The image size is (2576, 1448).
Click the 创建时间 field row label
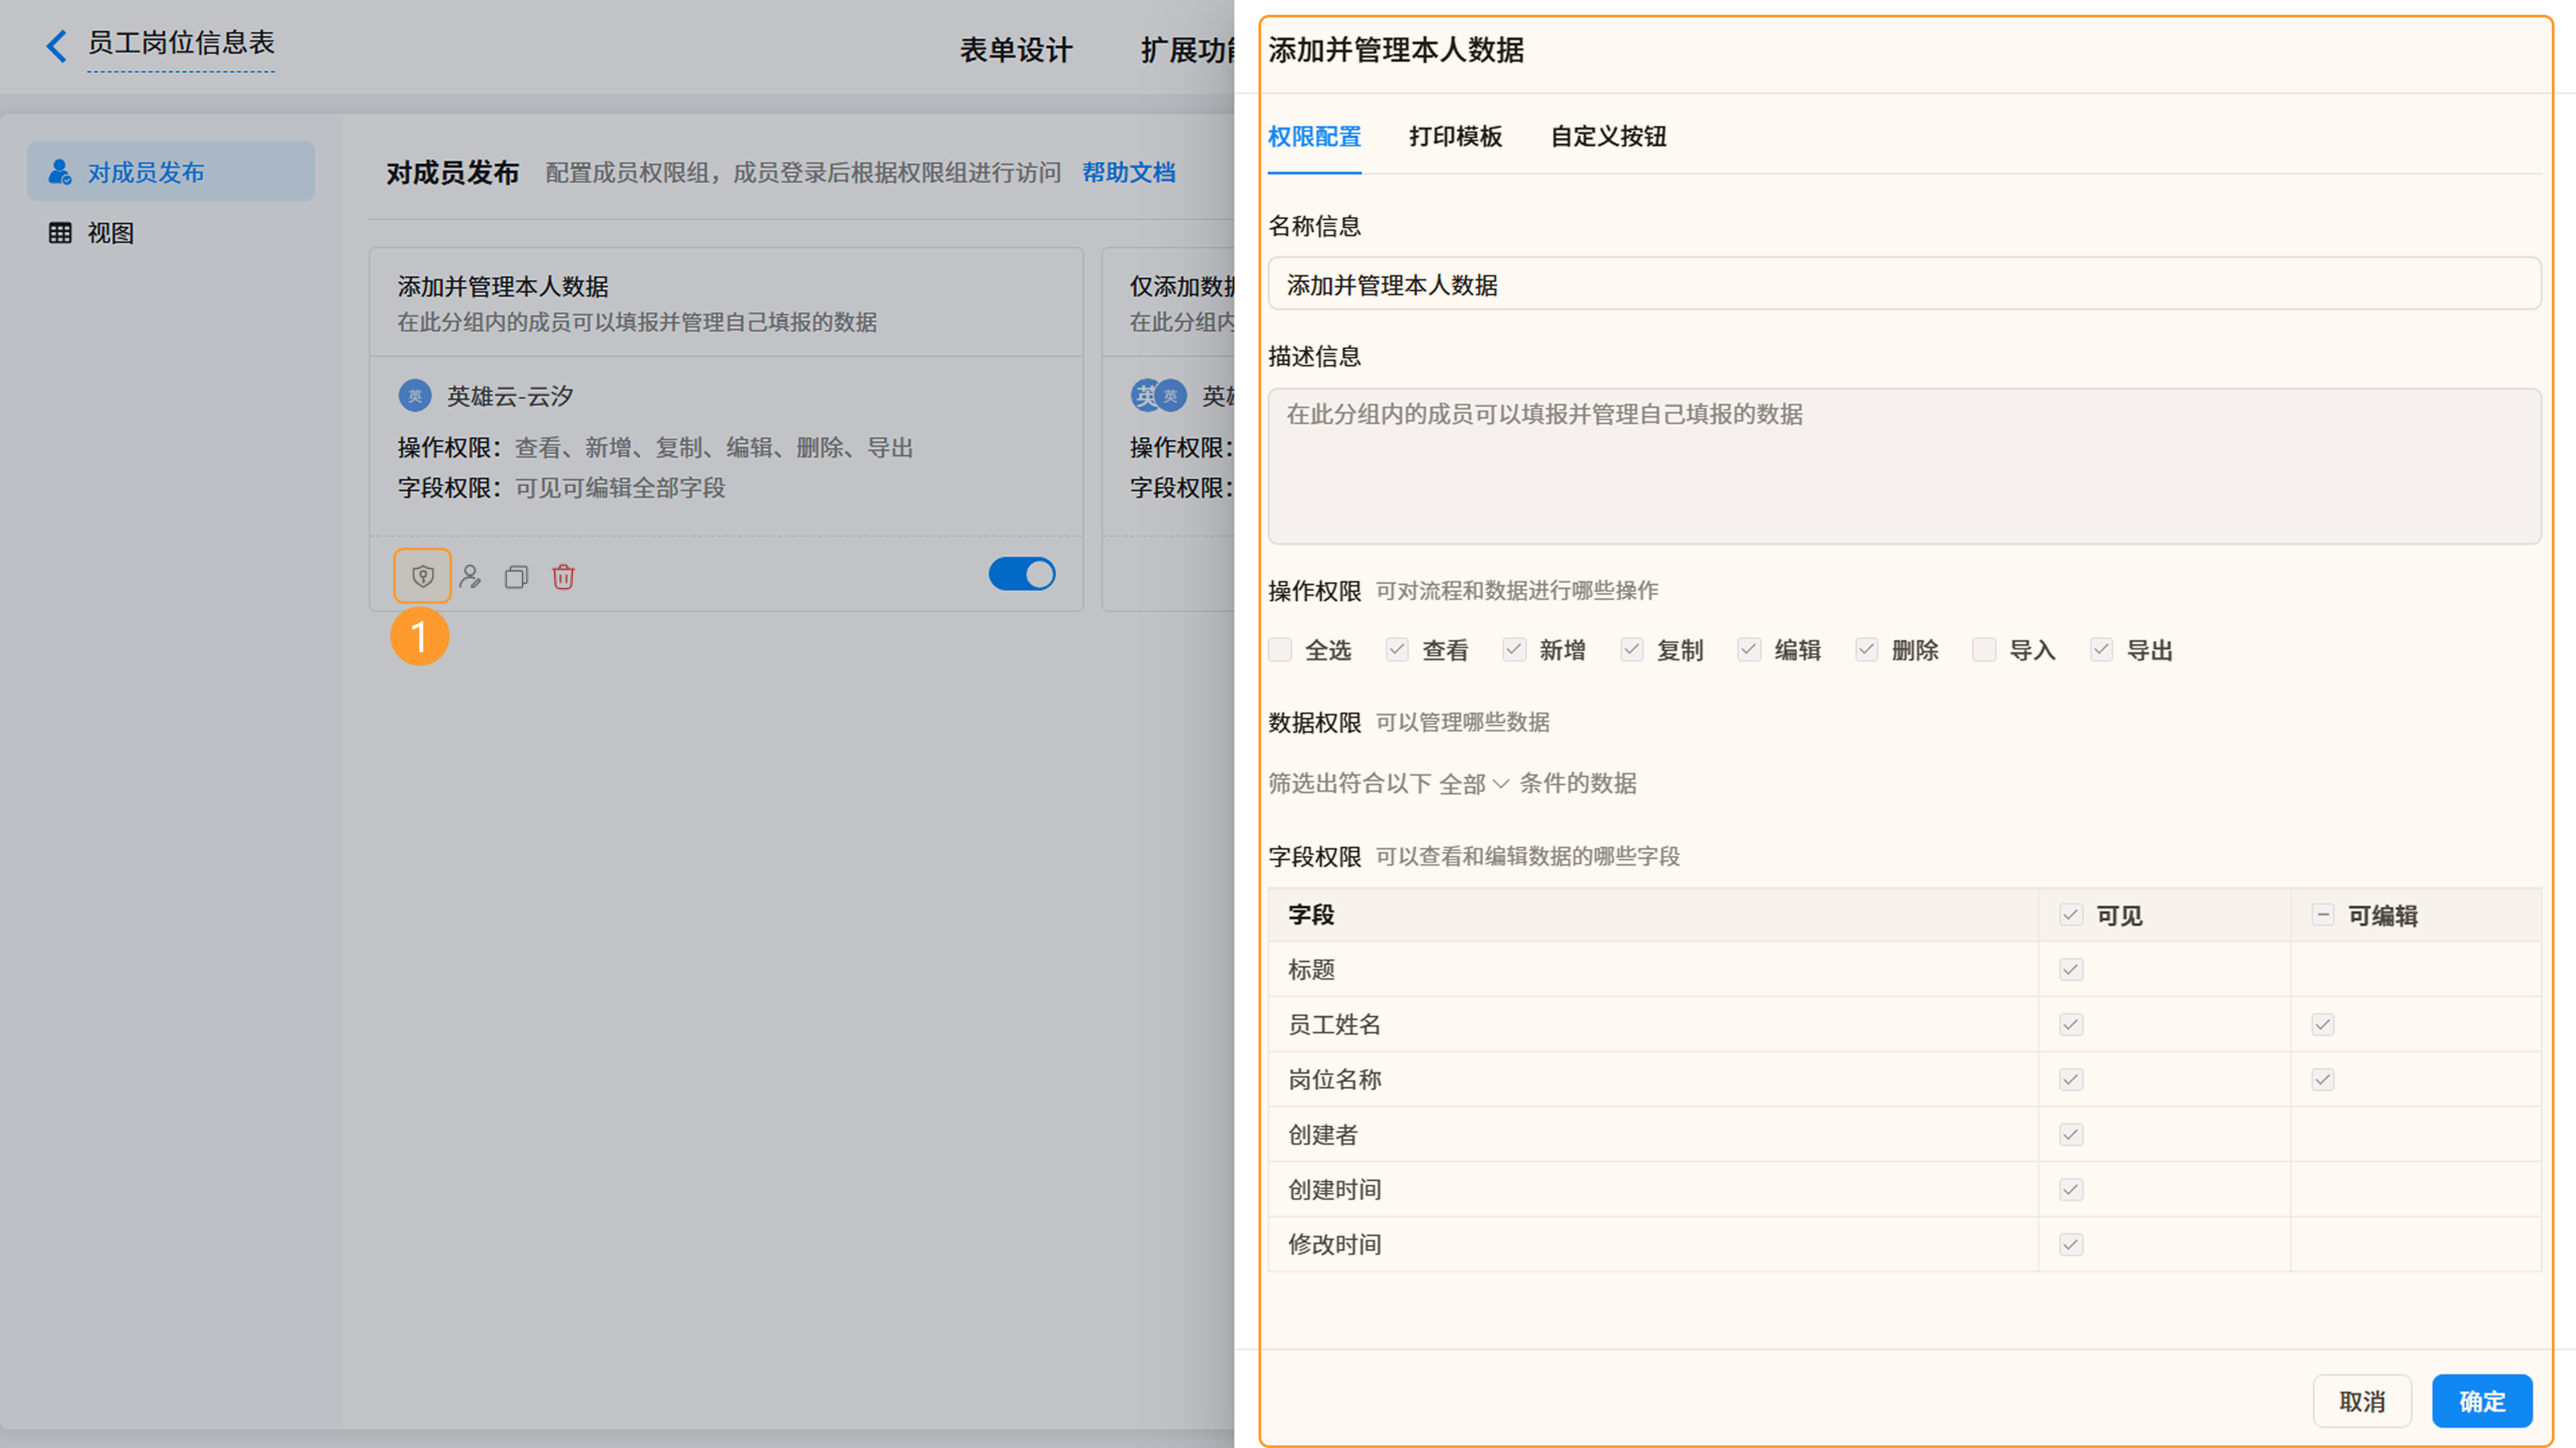coord(1334,1190)
